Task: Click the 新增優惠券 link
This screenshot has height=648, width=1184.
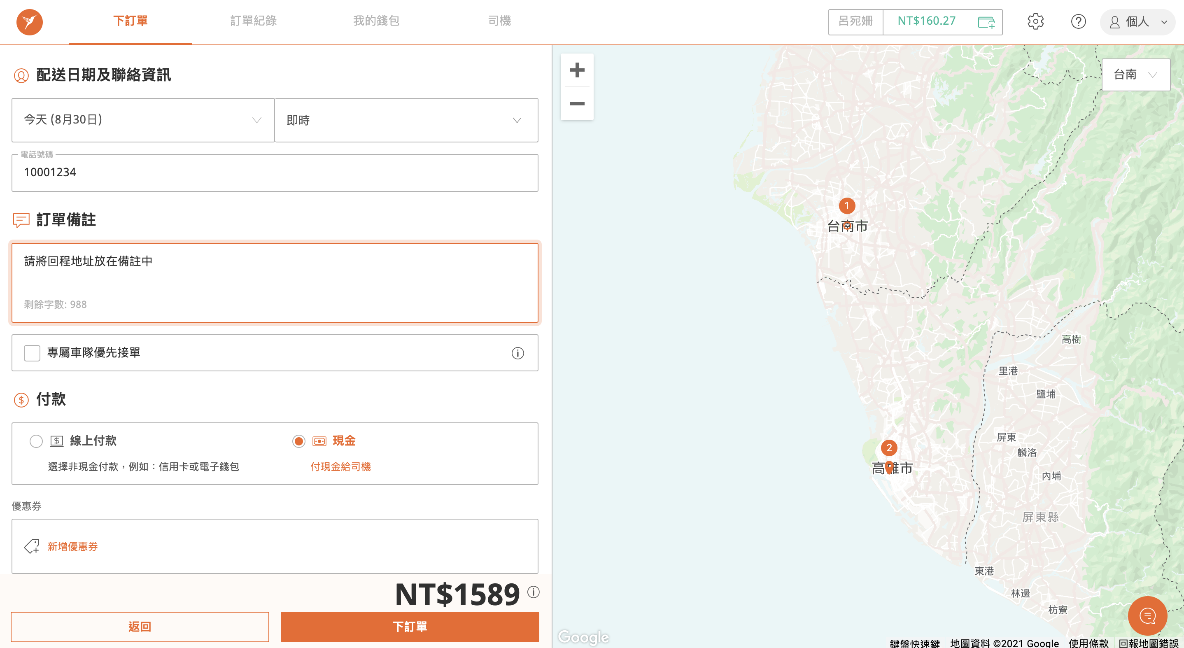Action: point(72,546)
